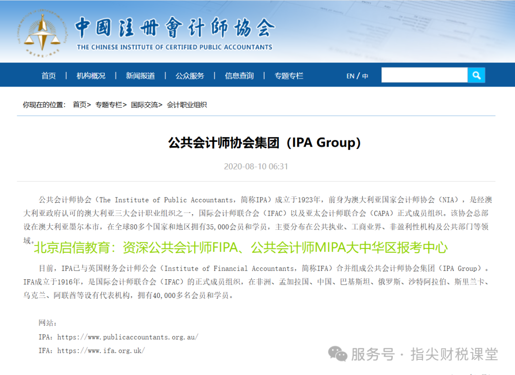This screenshot has height=375, width=515.
Task: Go to the 新闻报道 section
Action: click(140, 76)
